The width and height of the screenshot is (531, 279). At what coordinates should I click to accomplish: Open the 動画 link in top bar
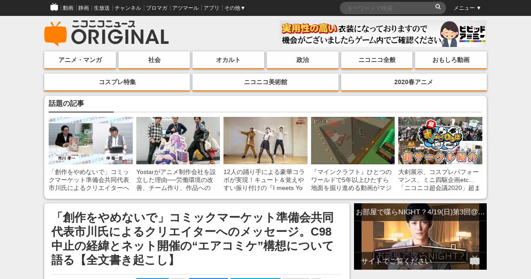[x=68, y=8]
